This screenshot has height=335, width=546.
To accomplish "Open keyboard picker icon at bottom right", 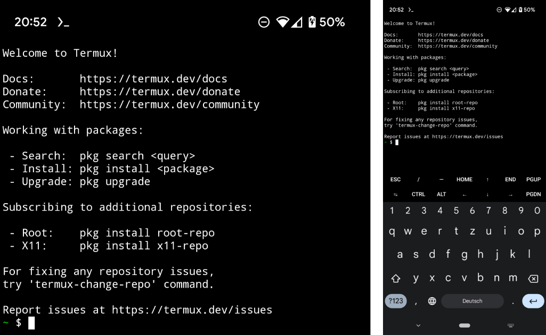I will 510,325.
